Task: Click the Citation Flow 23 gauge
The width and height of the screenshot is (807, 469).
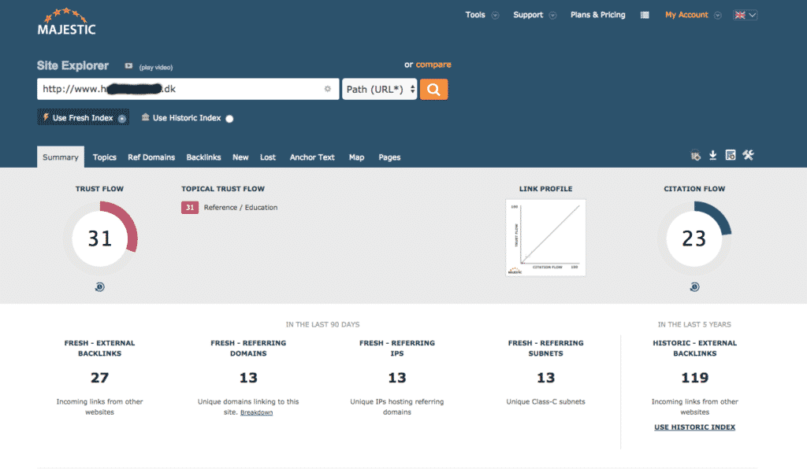Action: (x=694, y=238)
